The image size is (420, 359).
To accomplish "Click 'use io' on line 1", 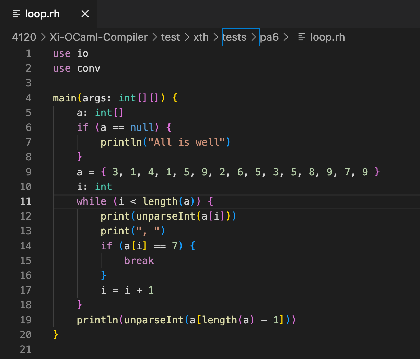I will pyautogui.click(x=71, y=53).
